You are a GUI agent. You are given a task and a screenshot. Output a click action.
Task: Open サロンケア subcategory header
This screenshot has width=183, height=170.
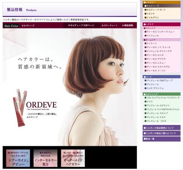pyautogui.click(x=161, y=28)
